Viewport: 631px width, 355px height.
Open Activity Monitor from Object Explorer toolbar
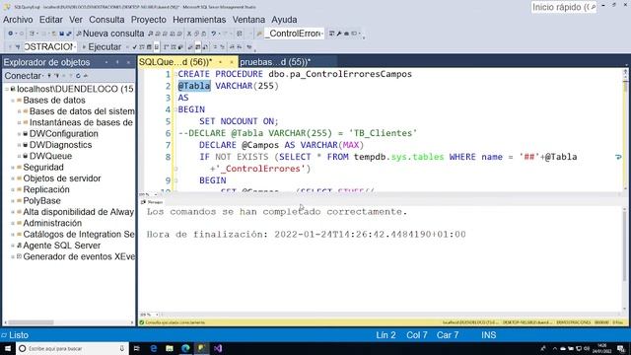click(x=86, y=76)
